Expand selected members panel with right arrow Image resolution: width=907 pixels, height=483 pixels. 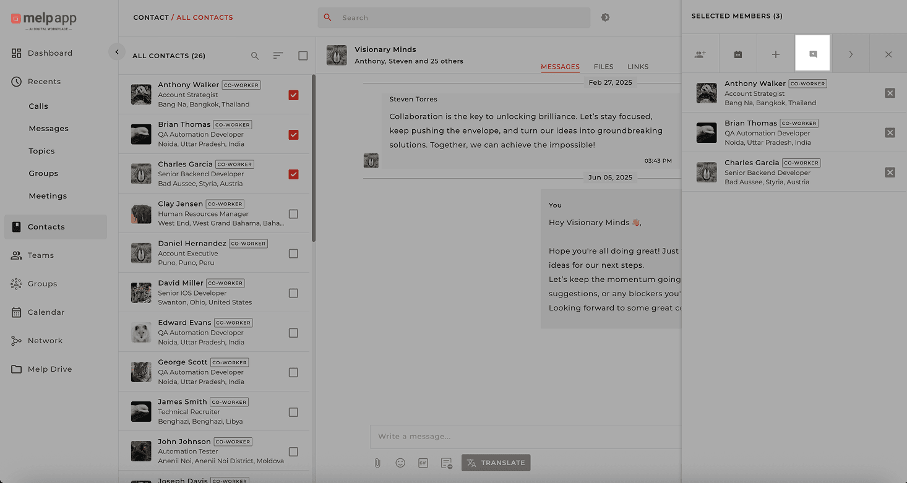pyautogui.click(x=851, y=54)
